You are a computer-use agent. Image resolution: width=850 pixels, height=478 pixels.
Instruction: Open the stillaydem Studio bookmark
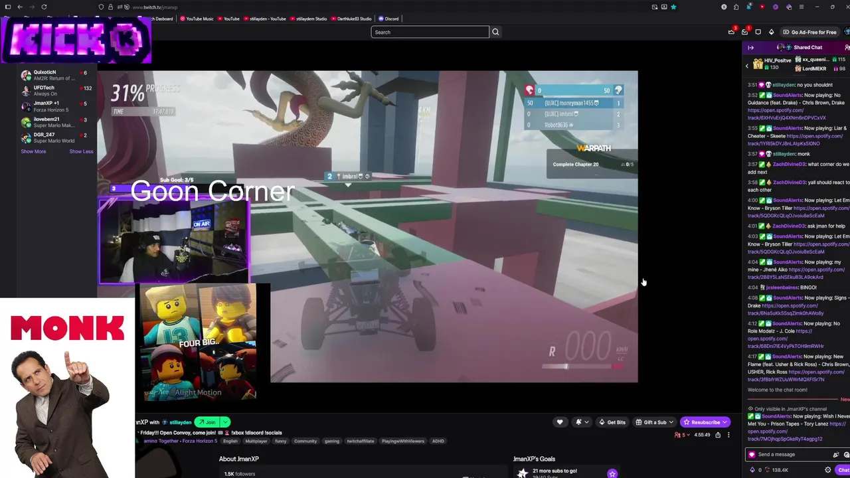coord(309,19)
